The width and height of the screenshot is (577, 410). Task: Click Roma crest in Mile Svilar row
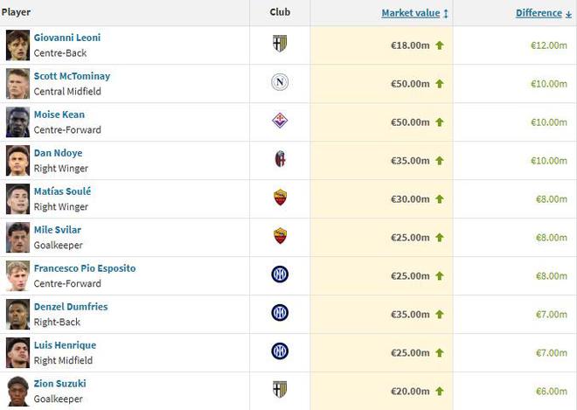[x=280, y=236]
